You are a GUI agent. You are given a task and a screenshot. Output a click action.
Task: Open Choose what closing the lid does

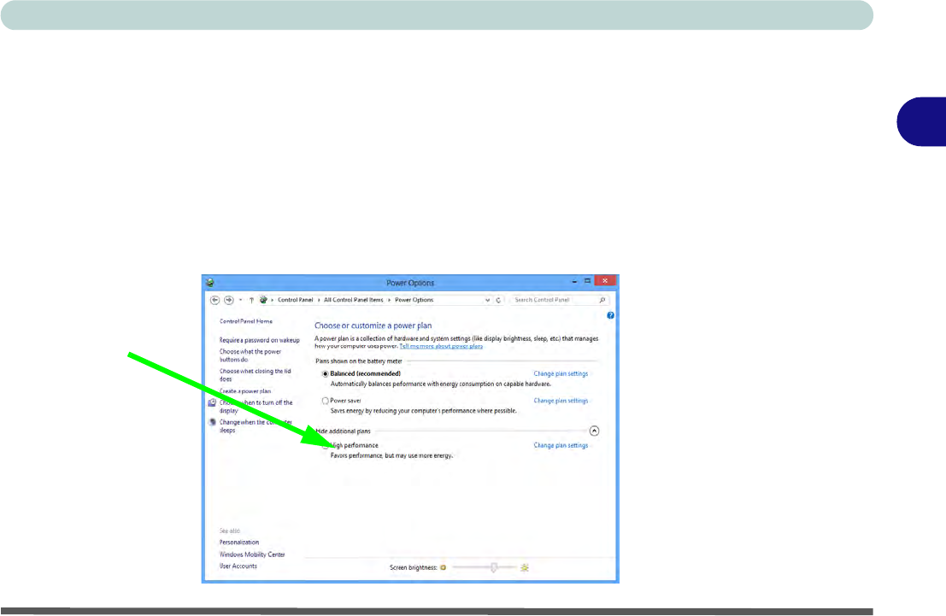tap(256, 375)
